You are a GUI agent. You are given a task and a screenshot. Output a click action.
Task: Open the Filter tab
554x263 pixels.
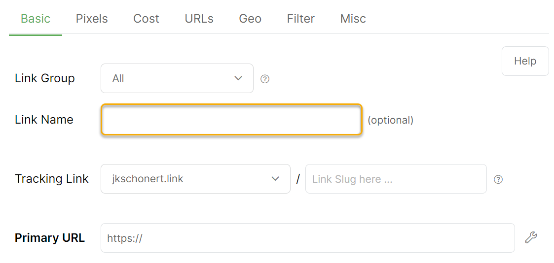(301, 19)
